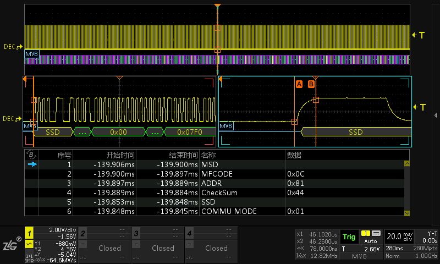
Task: Click the 开始时间 column header
Action: [x=120, y=155]
